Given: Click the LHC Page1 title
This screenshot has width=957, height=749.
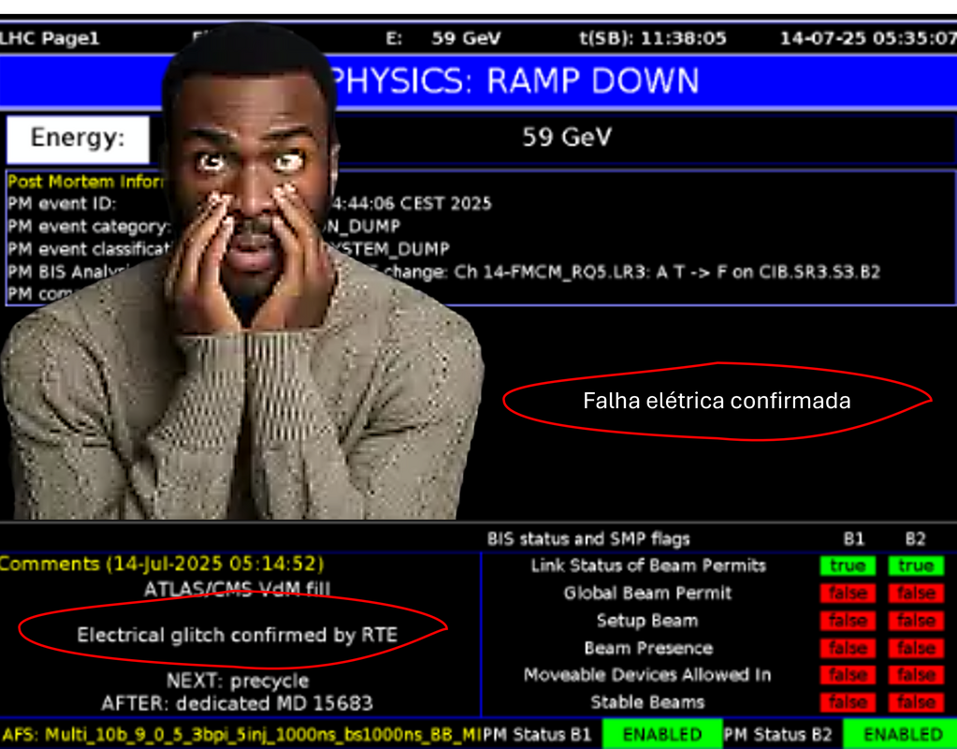Looking at the screenshot, I should (x=50, y=38).
